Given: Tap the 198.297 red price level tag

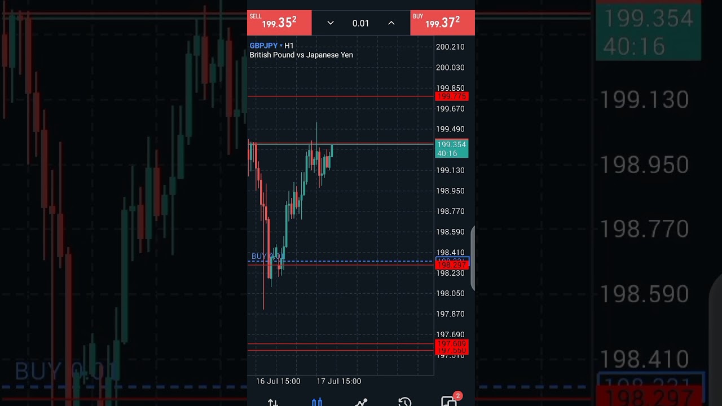Looking at the screenshot, I should coord(451,265).
